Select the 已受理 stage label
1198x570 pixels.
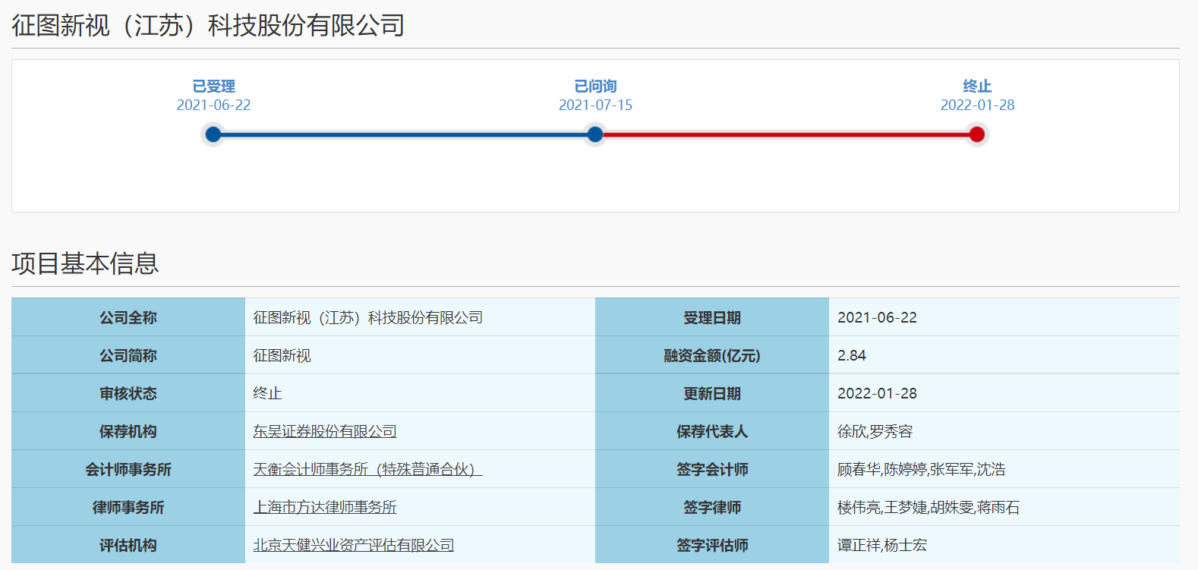(213, 86)
